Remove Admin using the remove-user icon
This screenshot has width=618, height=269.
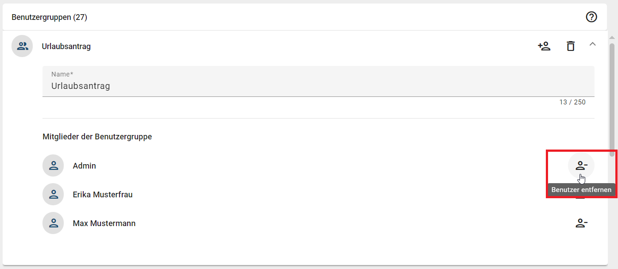581,165
